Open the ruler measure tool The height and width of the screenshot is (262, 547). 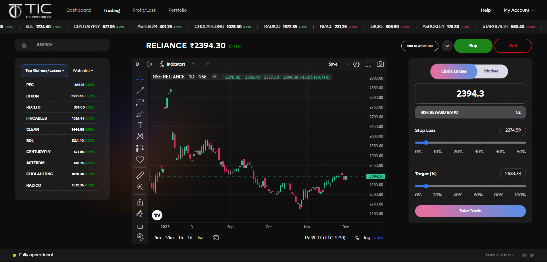(140, 175)
